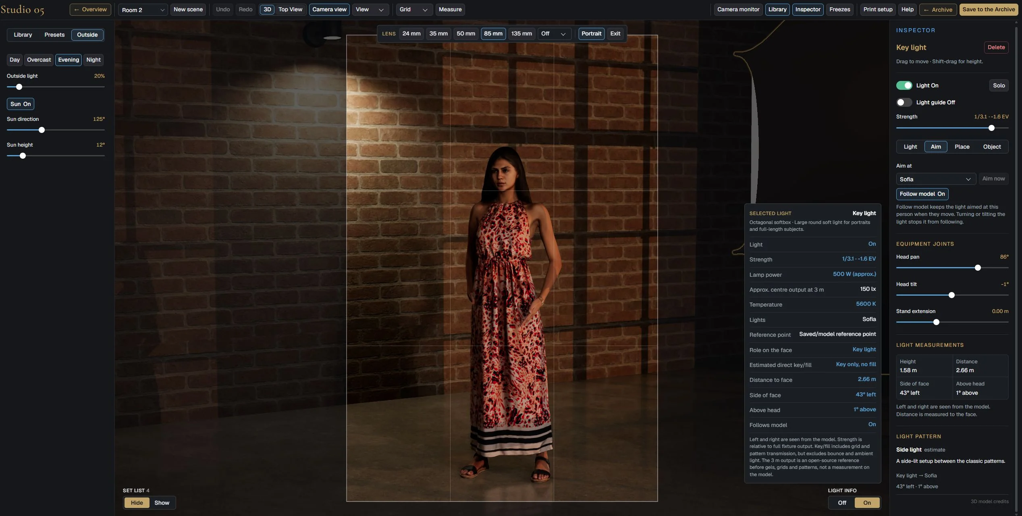The width and height of the screenshot is (1022, 516).
Task: Toggle the Sun On button
Action: (21, 104)
